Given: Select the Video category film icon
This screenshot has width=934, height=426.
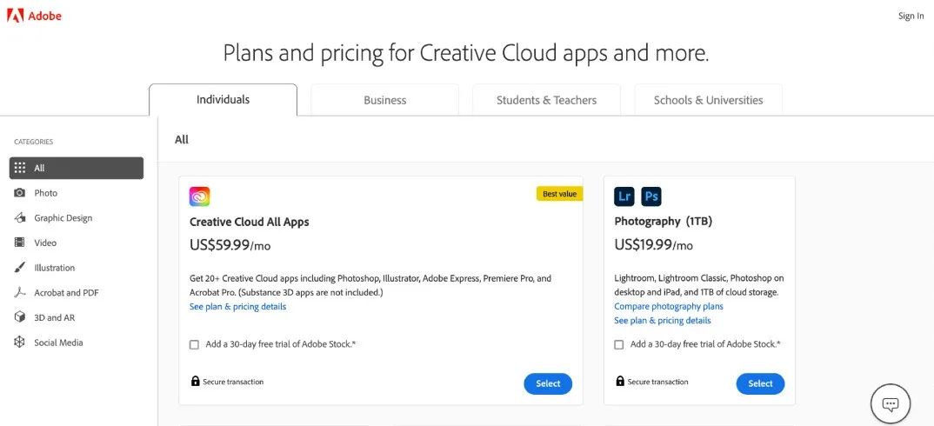Looking at the screenshot, I should tap(19, 243).
